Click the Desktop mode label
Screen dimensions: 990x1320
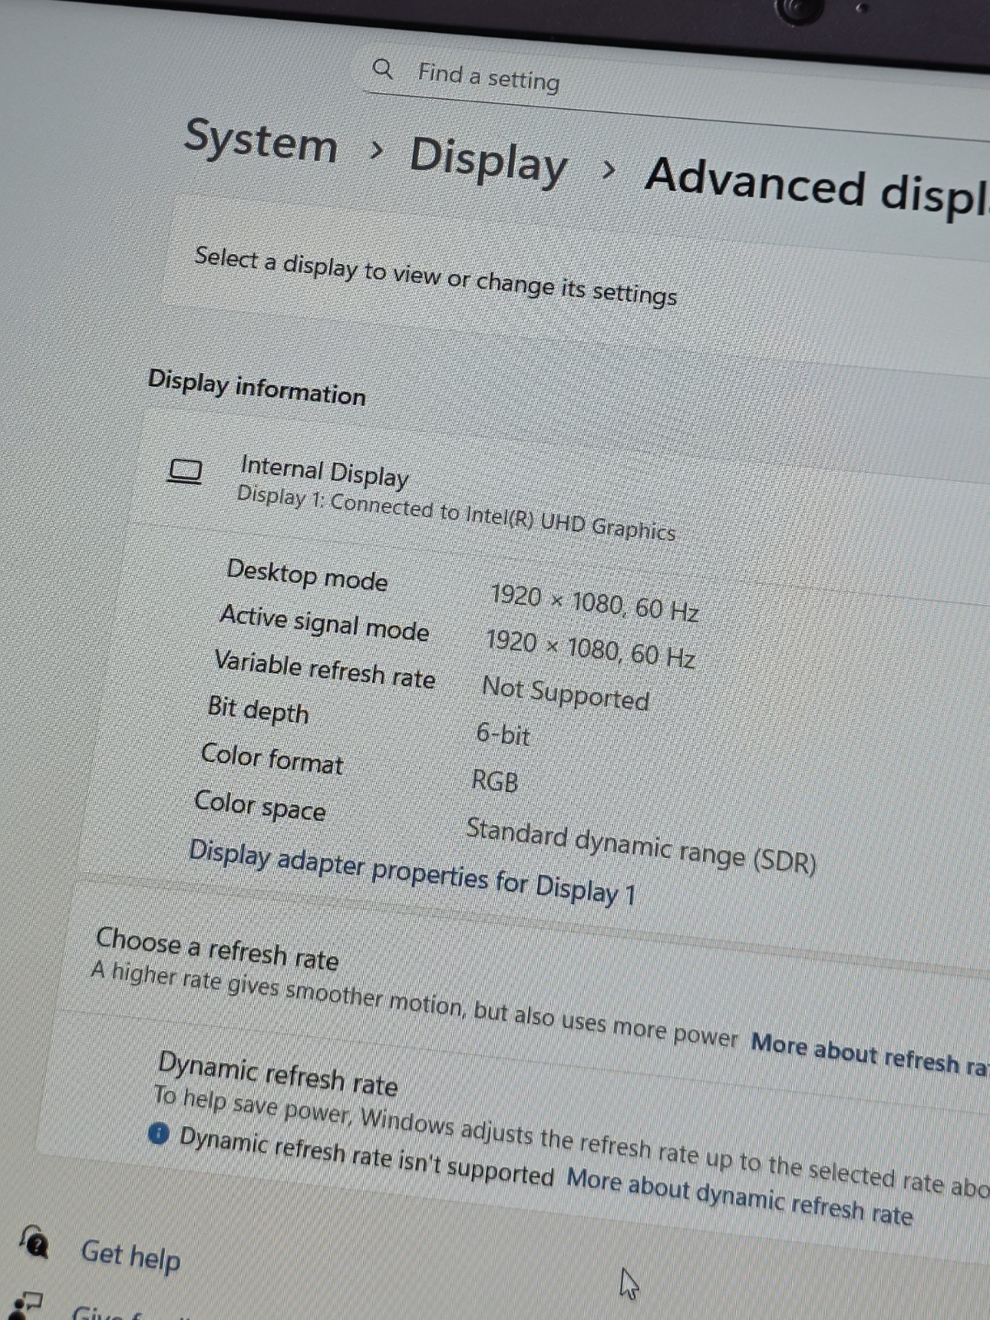pos(307,575)
